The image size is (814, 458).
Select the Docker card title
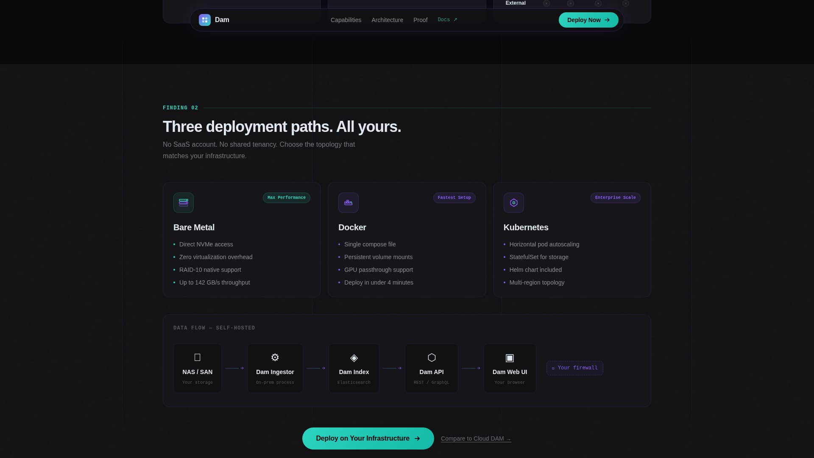[x=352, y=227]
